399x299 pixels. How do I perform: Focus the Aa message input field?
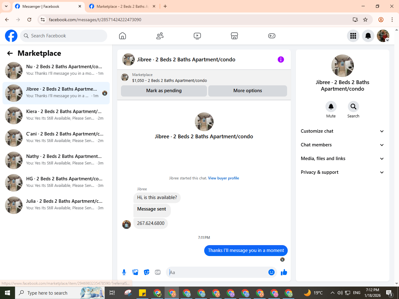pyautogui.click(x=218, y=272)
